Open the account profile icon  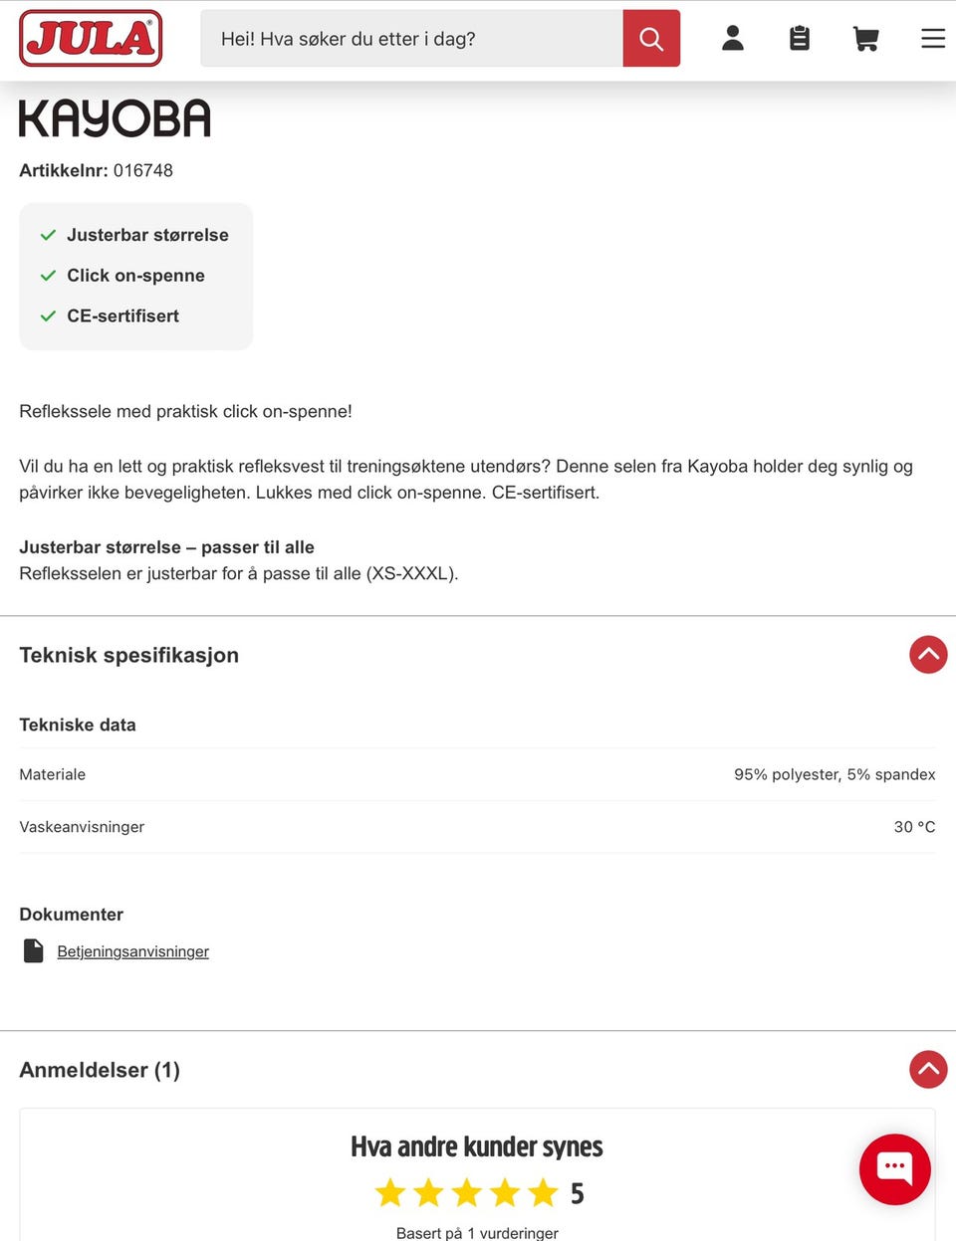733,38
